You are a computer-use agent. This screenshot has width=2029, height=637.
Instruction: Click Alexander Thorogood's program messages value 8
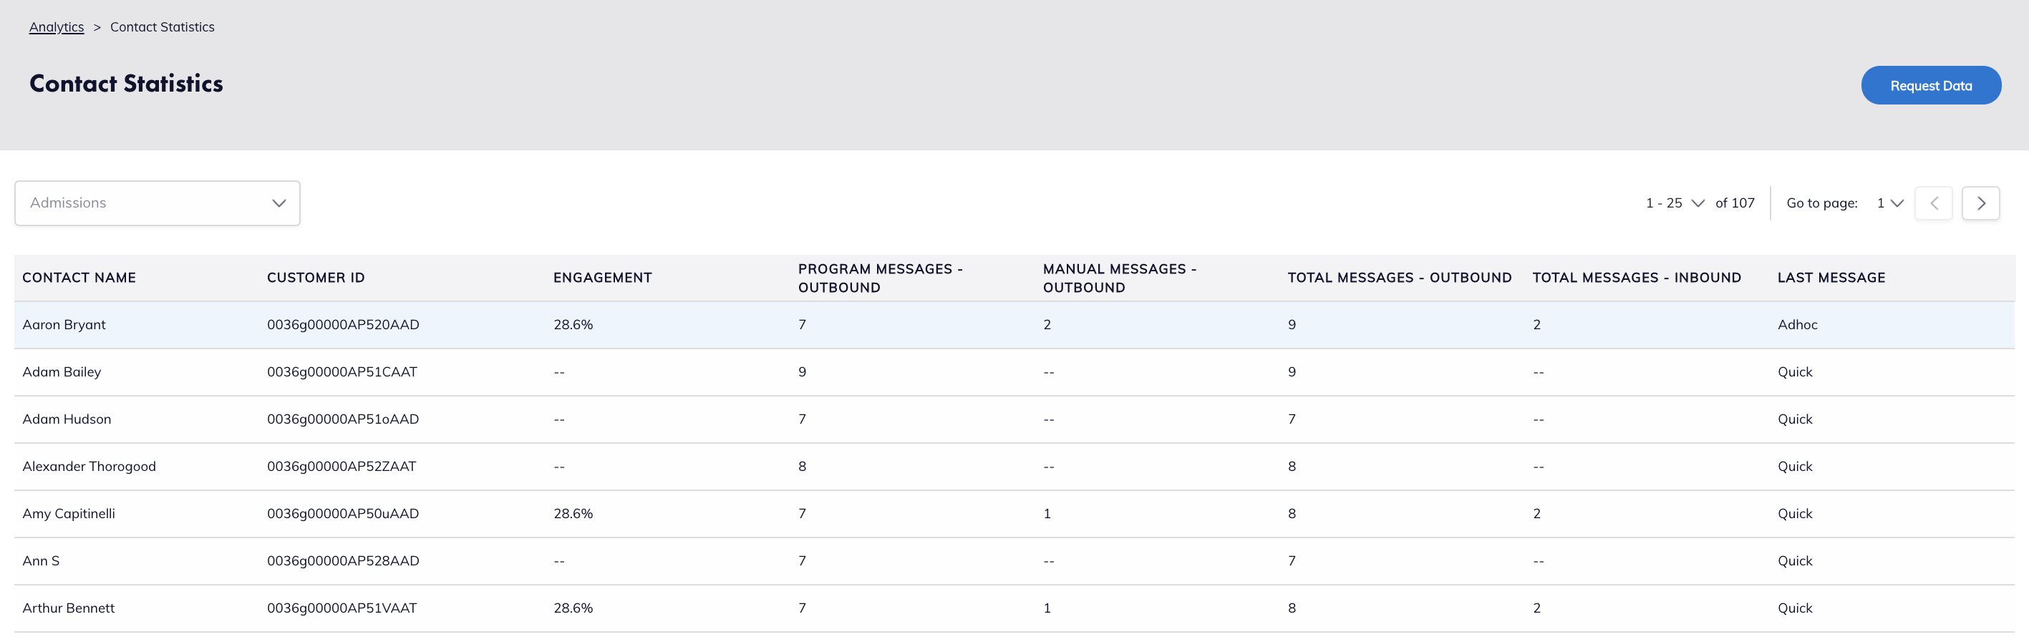pyautogui.click(x=802, y=466)
